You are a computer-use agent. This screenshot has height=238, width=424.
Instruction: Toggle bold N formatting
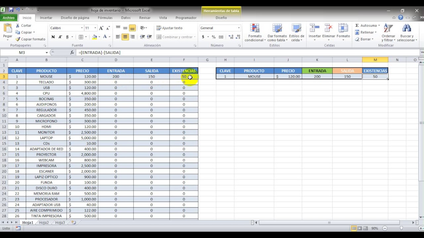coord(53,37)
